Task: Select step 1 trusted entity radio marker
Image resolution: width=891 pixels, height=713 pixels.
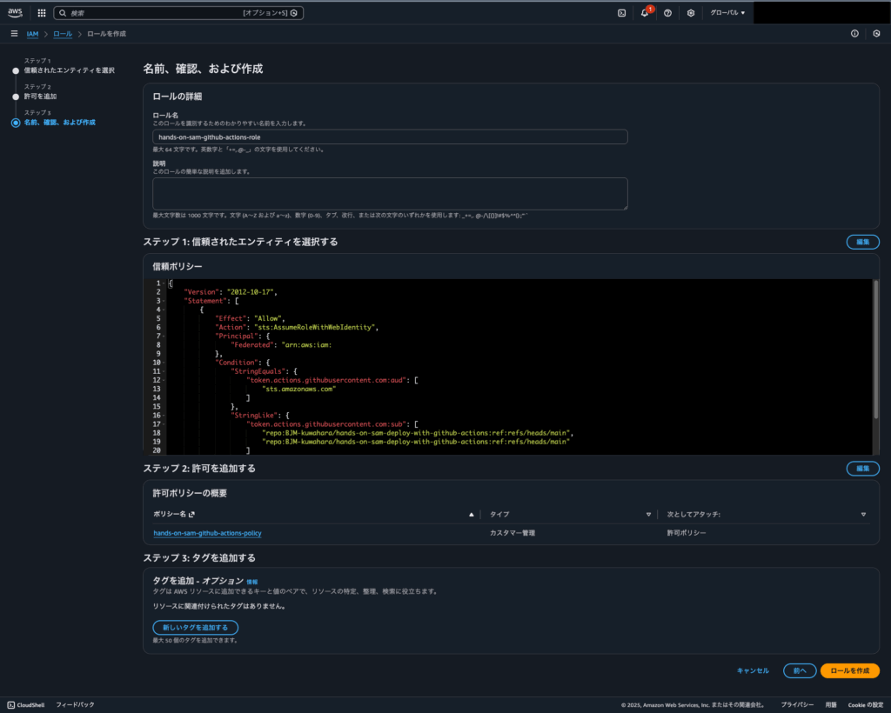Action: tap(16, 70)
